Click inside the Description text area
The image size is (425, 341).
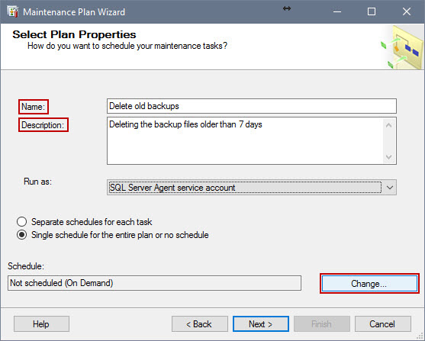pyautogui.click(x=245, y=140)
